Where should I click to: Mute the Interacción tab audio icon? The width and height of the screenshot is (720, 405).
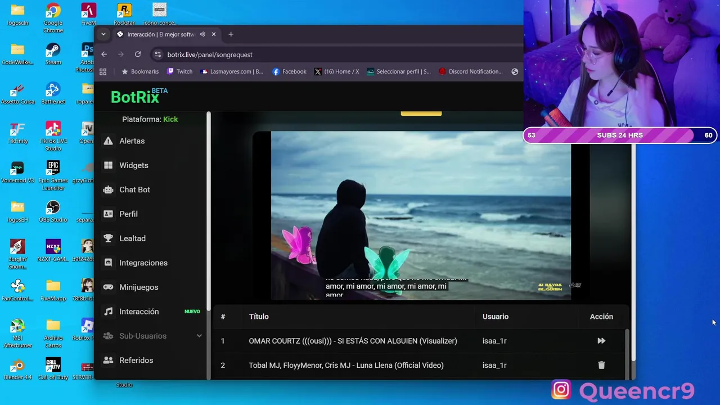pyautogui.click(x=202, y=34)
